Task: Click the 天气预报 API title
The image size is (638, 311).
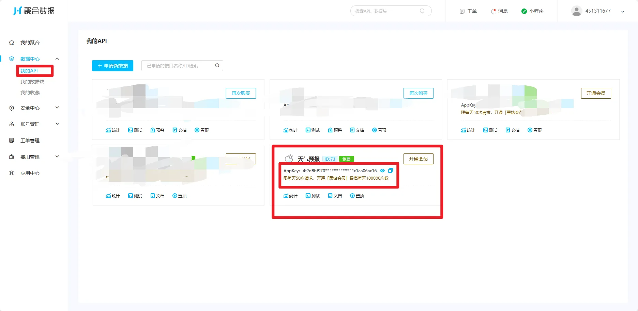Action: click(309, 159)
